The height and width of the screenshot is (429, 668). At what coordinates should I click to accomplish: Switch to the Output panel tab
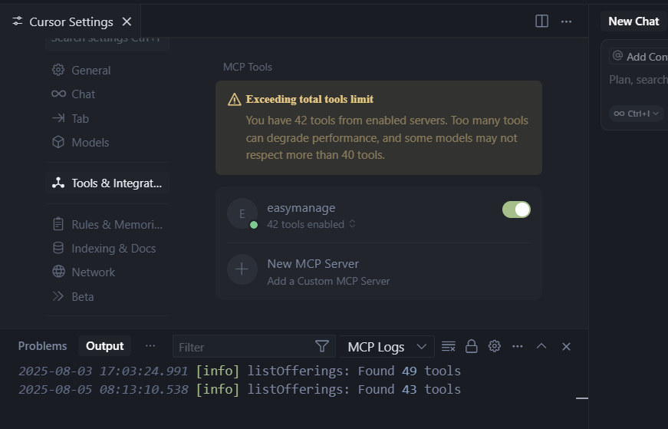click(x=105, y=346)
